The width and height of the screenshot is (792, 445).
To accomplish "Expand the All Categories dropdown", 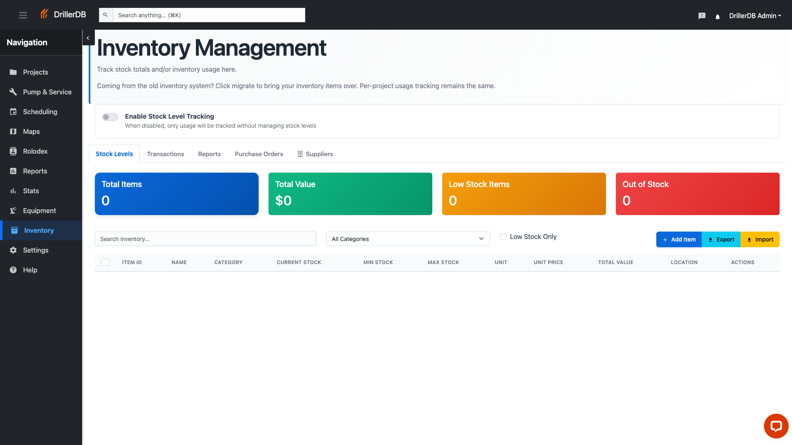I will click(x=408, y=239).
